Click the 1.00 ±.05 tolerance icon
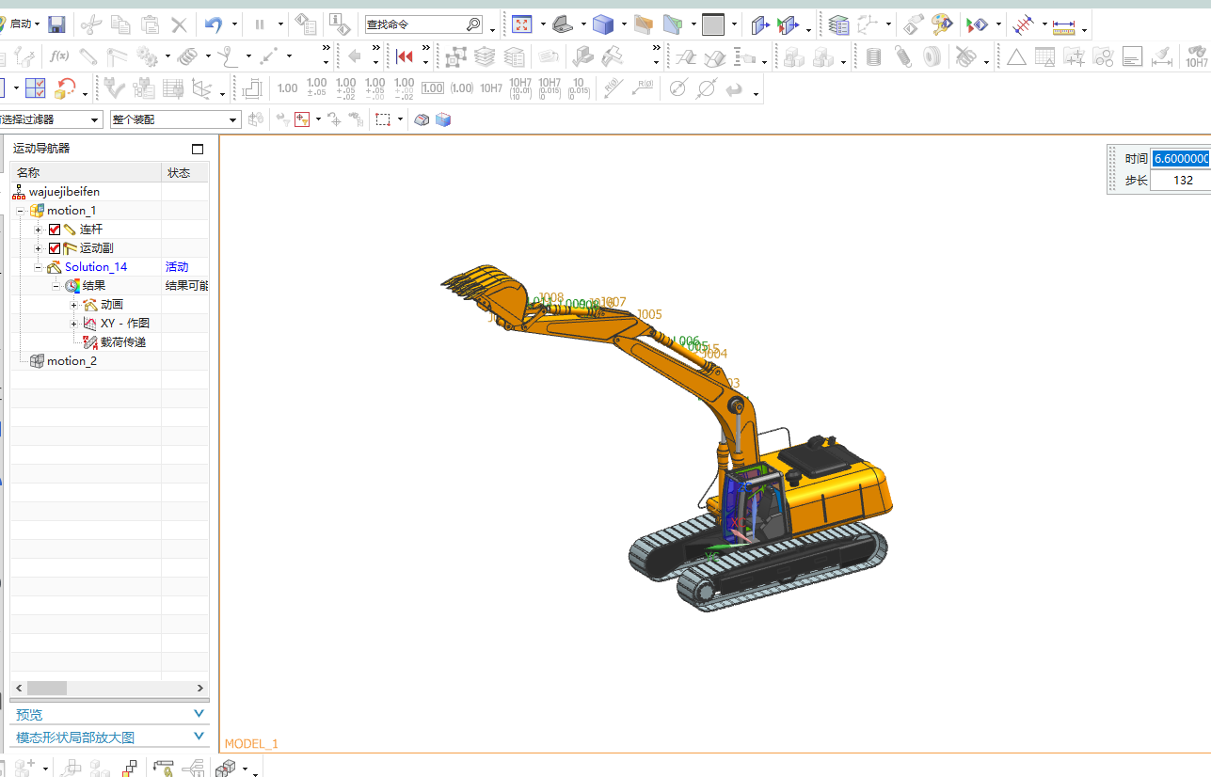This screenshot has height=777, width=1211. coord(317,88)
